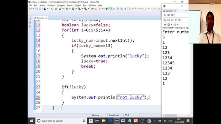Expand the New Java Class dropdown arrow
The image size is (221, 124).
point(63,9)
